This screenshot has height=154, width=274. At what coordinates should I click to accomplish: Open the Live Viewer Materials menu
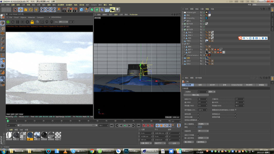tap(31, 17)
